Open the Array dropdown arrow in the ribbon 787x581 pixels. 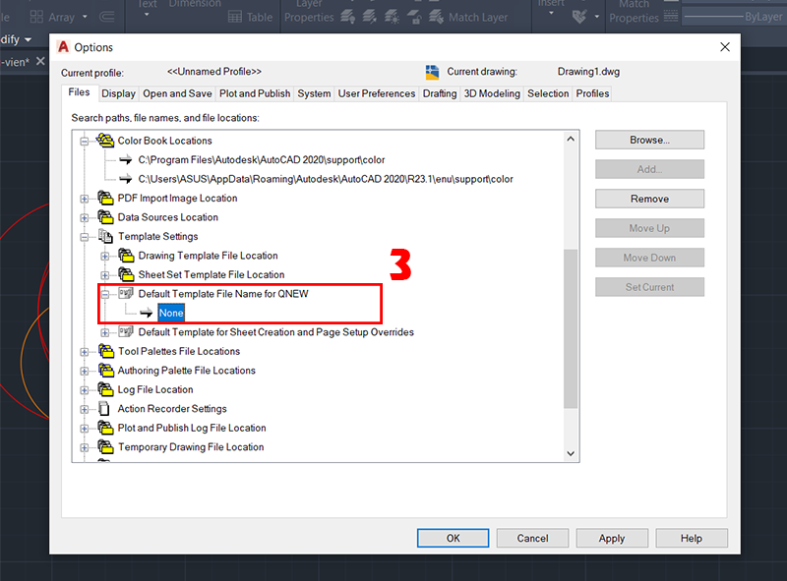(85, 17)
